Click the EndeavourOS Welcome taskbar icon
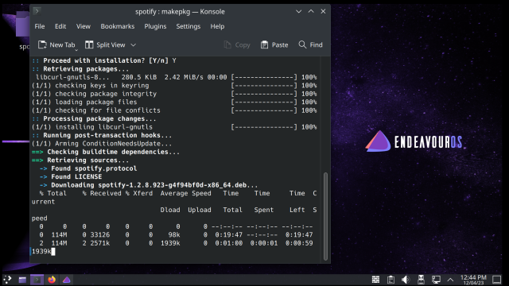Screen dimensions: 509x286 click(67, 280)
